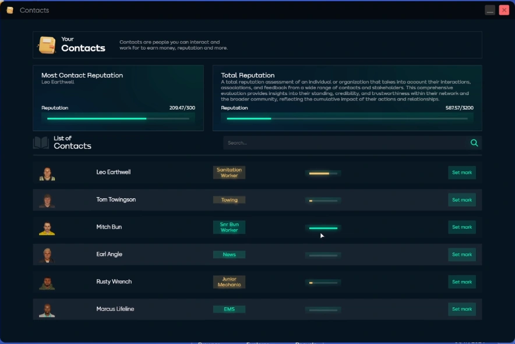Click the Total Reputation progress bar
The width and height of the screenshot is (515, 344).
click(x=347, y=118)
